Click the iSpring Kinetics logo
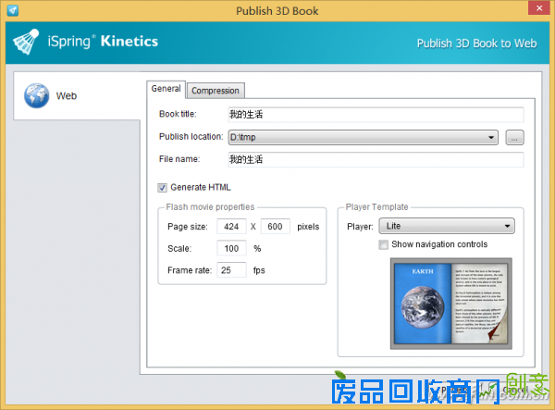 pyautogui.click(x=87, y=41)
